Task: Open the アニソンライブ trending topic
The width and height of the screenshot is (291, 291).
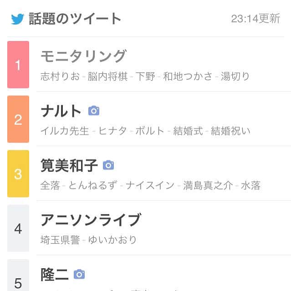Action: pos(91,220)
